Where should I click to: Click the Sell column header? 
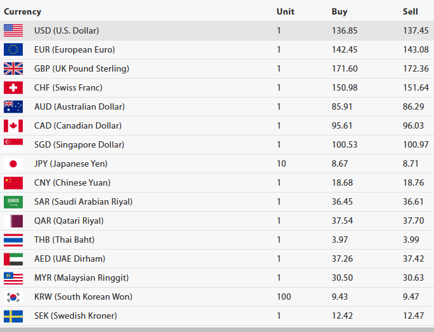(x=411, y=11)
